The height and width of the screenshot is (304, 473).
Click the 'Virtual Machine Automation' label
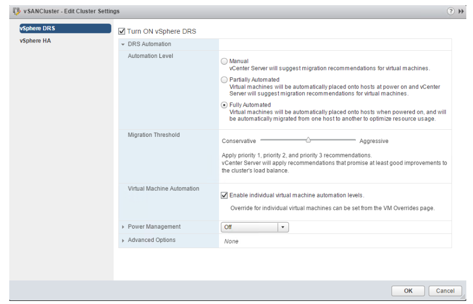point(163,189)
